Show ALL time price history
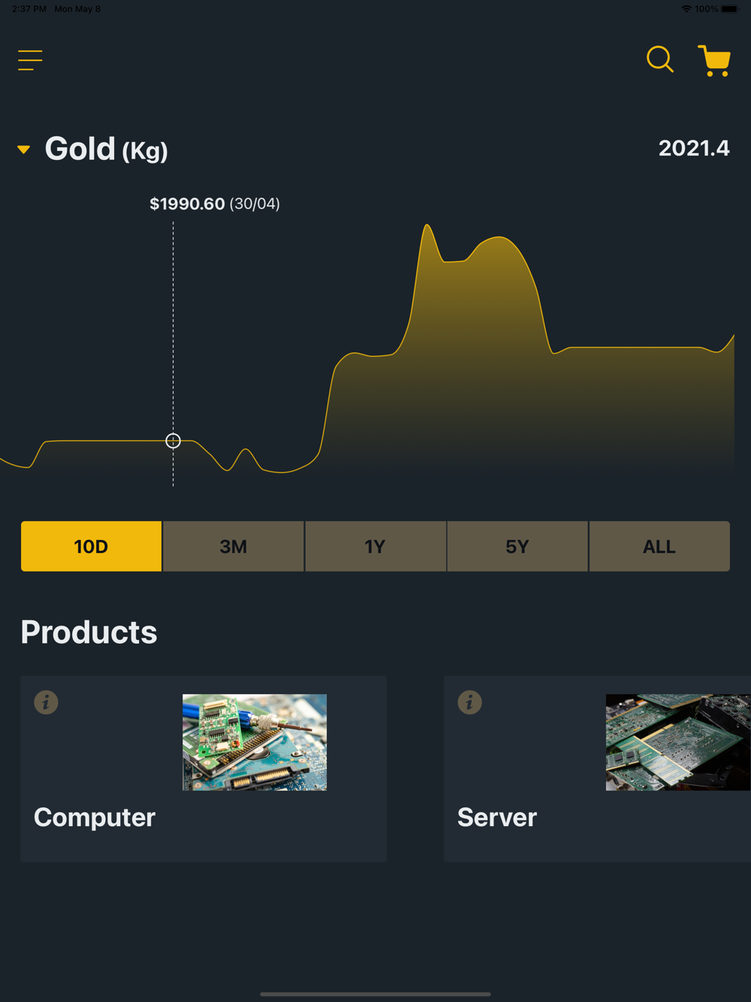Screen dimensions: 751x1002 pyautogui.click(x=659, y=546)
